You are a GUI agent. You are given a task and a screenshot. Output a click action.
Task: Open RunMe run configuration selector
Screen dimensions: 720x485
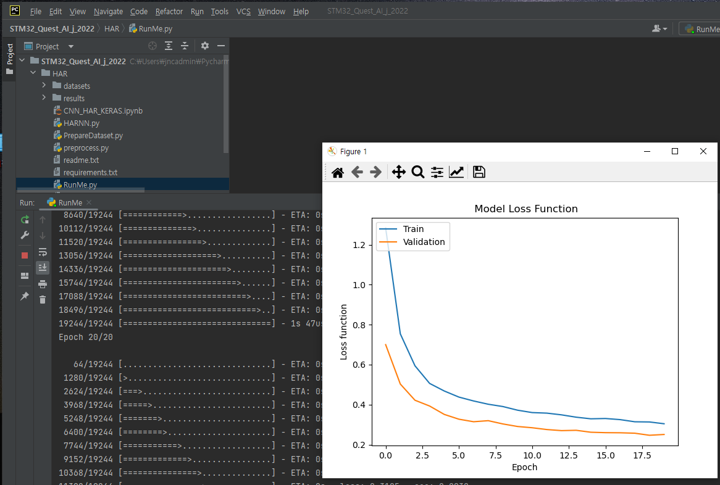[700, 29]
